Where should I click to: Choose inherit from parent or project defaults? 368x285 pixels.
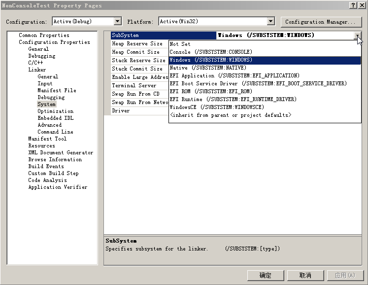(265, 115)
